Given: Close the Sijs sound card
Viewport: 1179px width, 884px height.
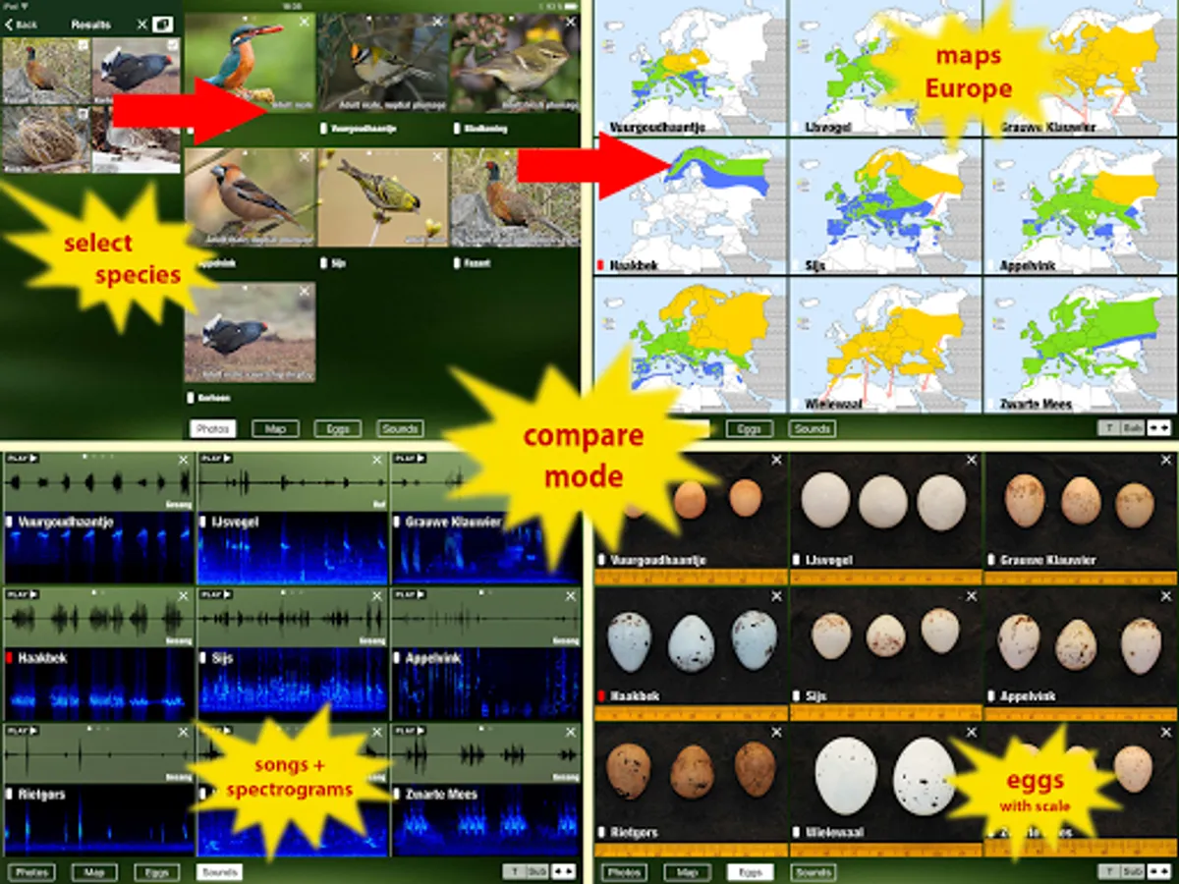Looking at the screenshot, I should [x=377, y=595].
